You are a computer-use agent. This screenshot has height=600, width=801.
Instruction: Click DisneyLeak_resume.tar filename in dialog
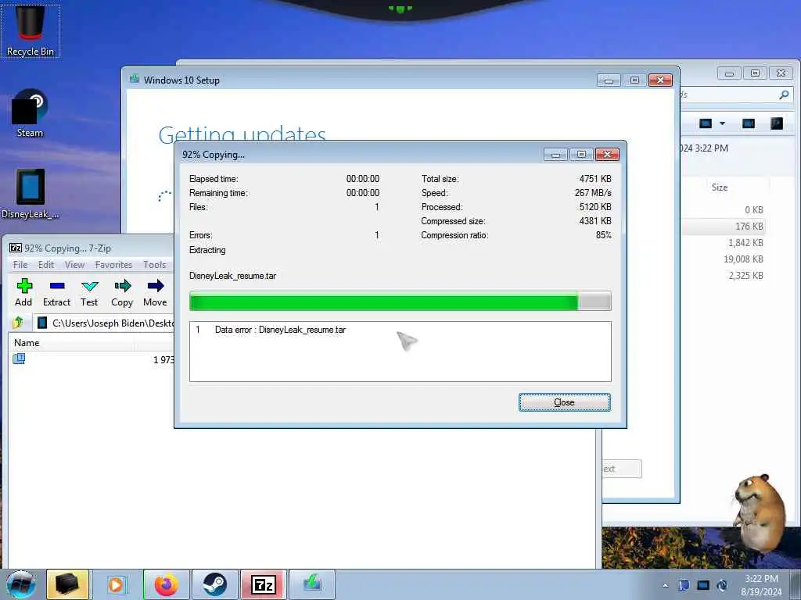click(232, 276)
